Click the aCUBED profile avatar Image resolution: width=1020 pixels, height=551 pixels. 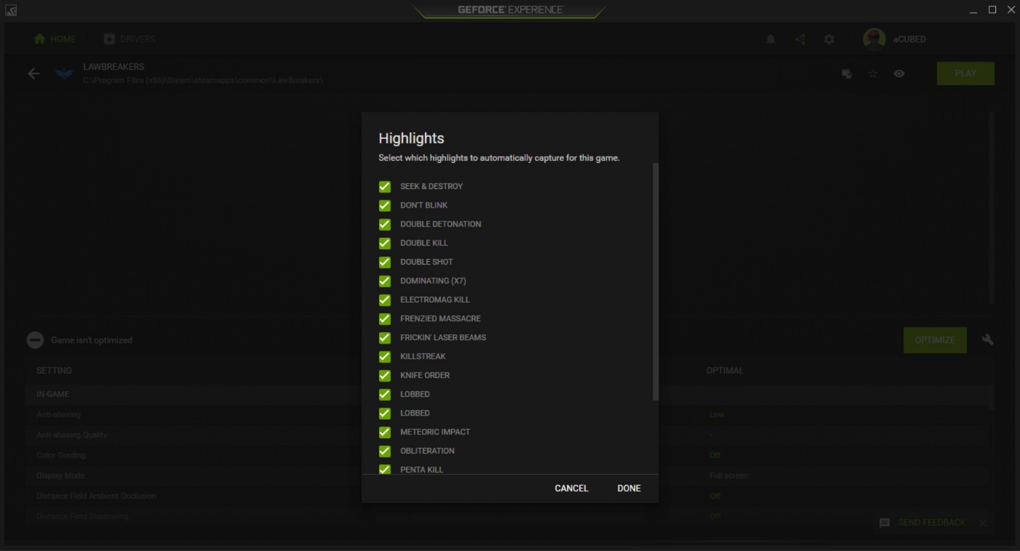(x=874, y=39)
